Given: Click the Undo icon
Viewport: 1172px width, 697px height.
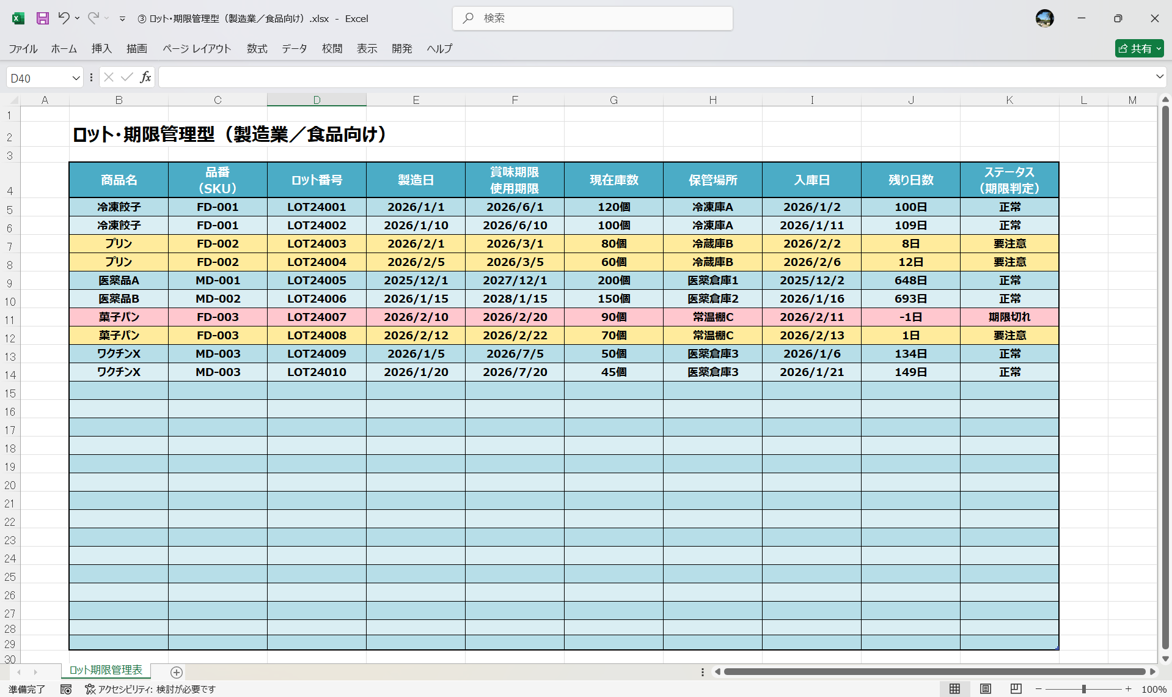Looking at the screenshot, I should point(65,18).
